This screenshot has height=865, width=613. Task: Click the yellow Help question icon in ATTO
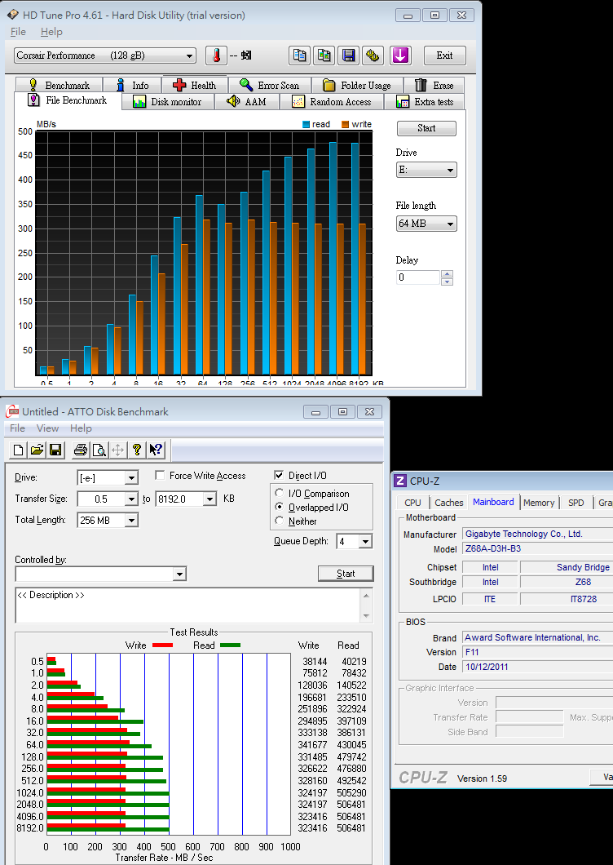136,450
